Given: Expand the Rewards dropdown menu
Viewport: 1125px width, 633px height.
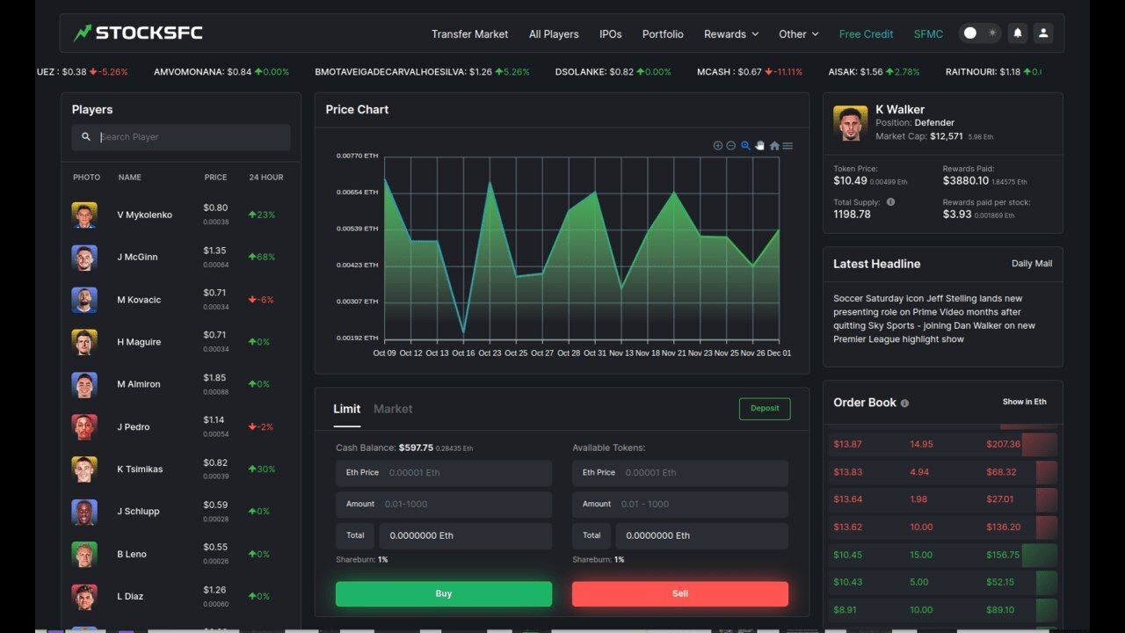Looking at the screenshot, I should click(731, 34).
